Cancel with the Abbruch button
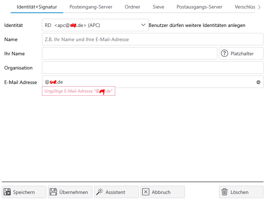 [x=163, y=192]
